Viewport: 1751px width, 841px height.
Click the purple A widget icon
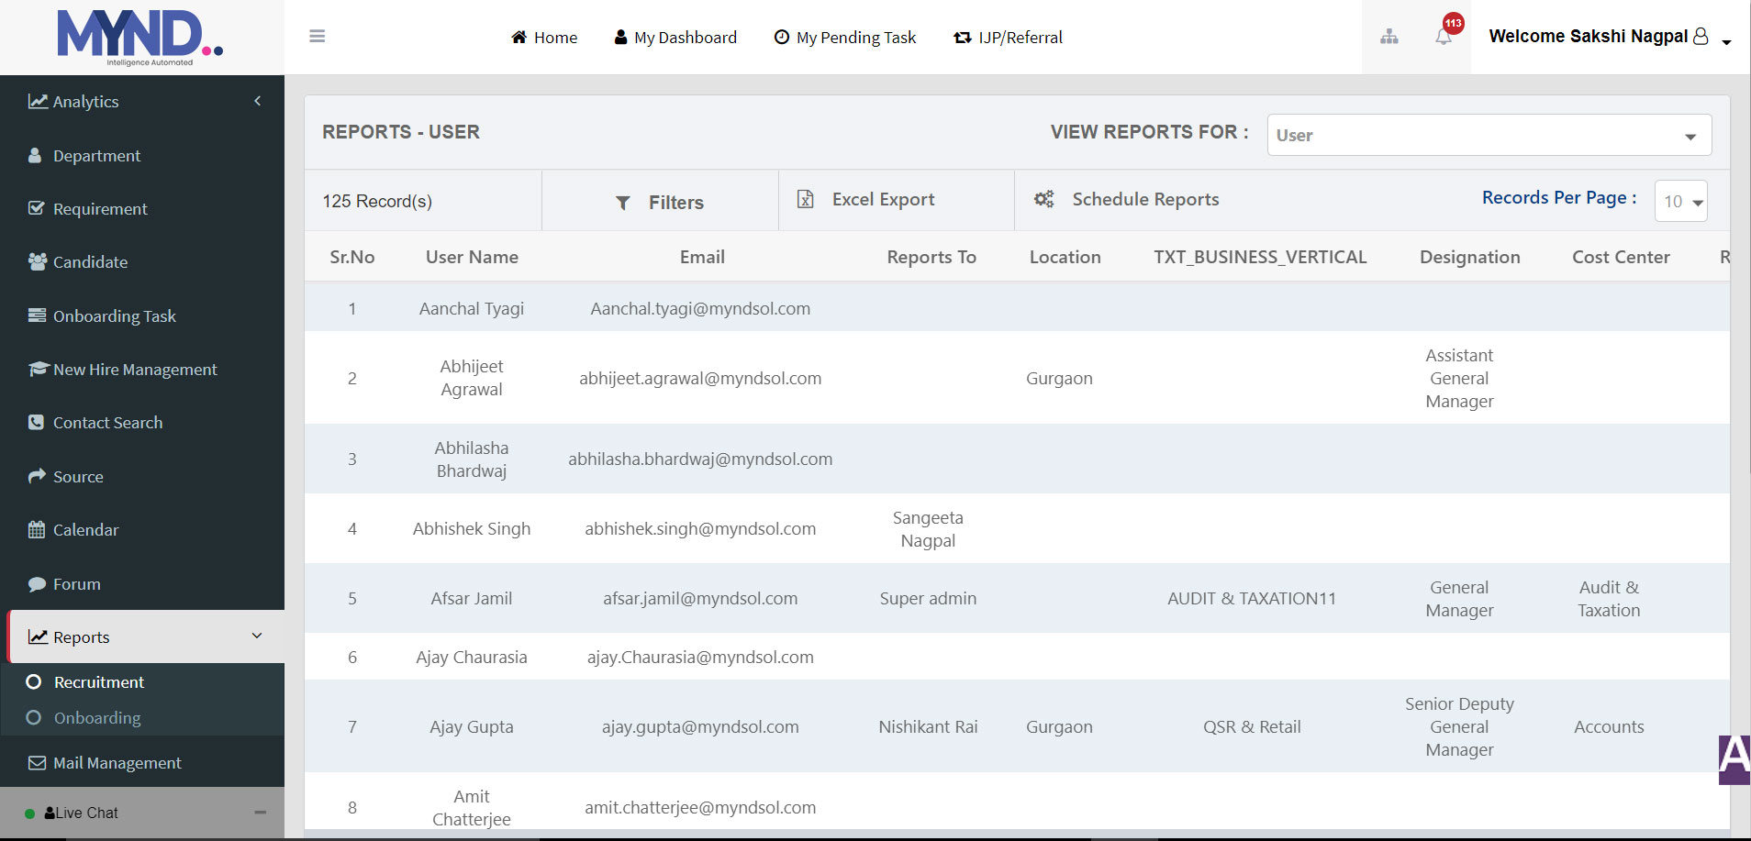tap(1734, 759)
